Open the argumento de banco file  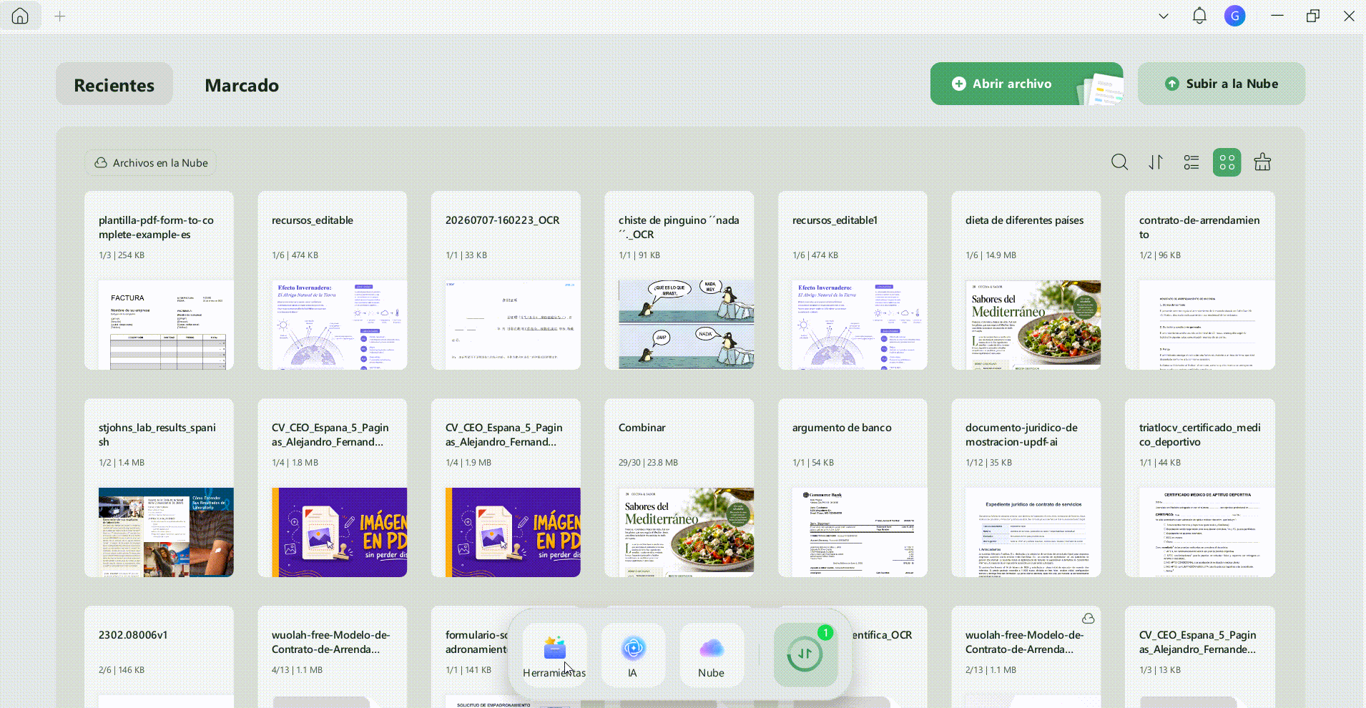coord(852,488)
